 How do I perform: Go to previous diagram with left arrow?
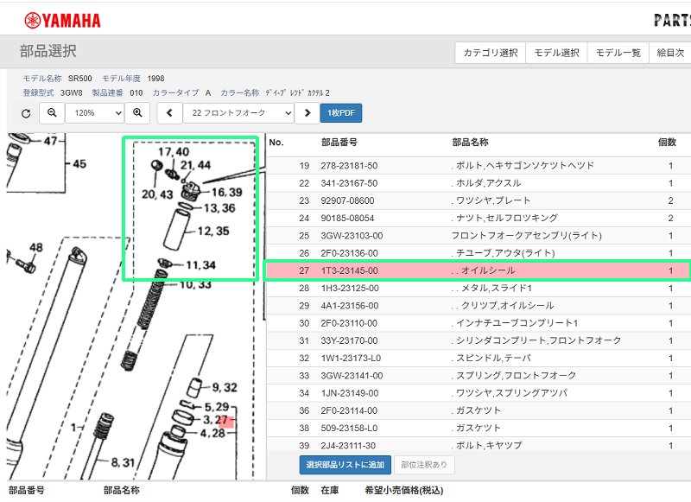[169, 113]
